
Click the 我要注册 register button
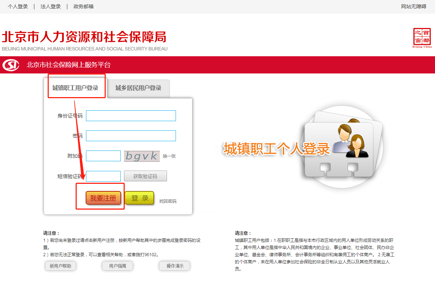click(103, 198)
